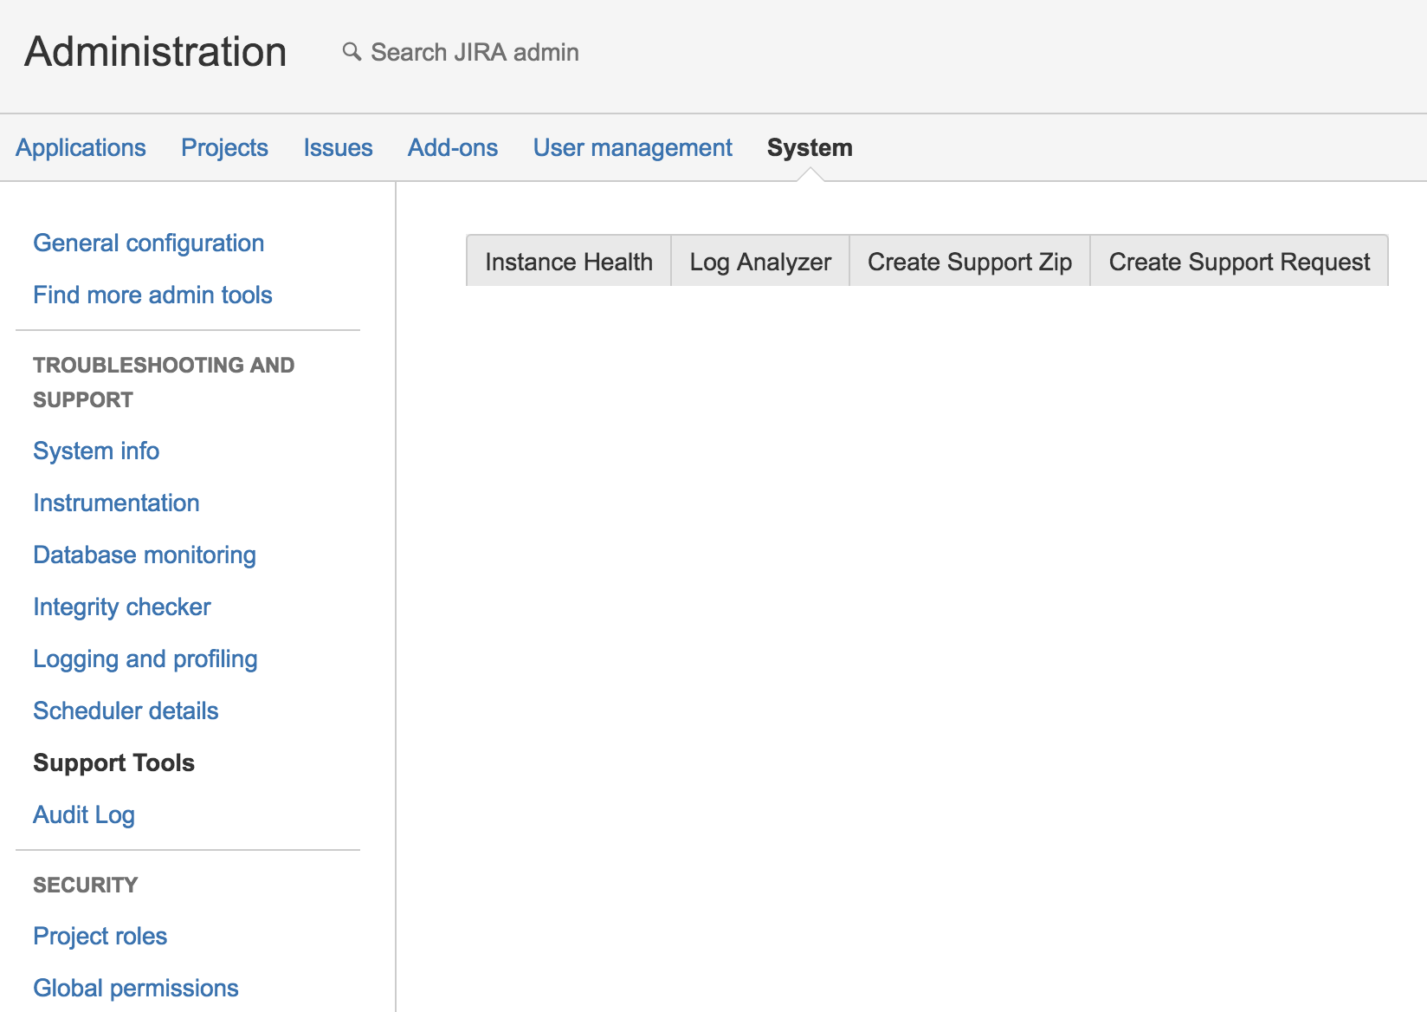Select Create Support Zip tab
This screenshot has width=1427, height=1012.
coord(970,261)
